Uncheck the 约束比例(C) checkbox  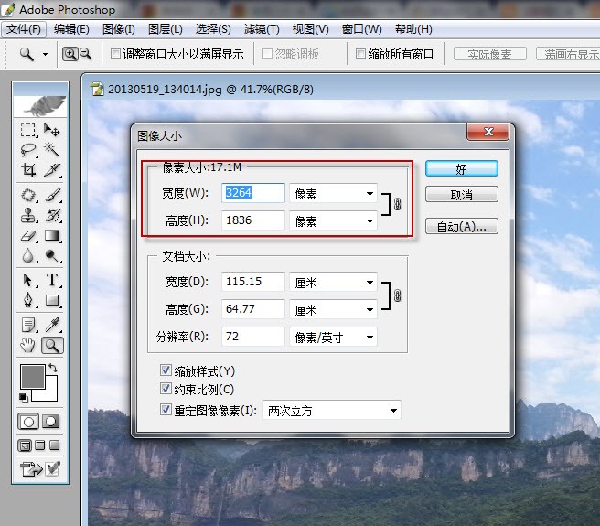[x=166, y=389]
